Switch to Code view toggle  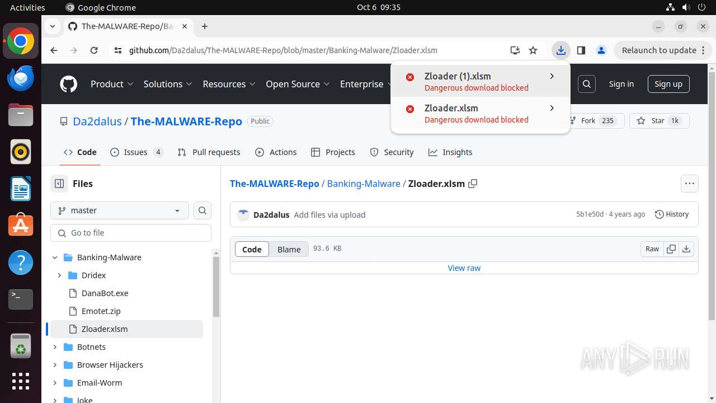(252, 250)
